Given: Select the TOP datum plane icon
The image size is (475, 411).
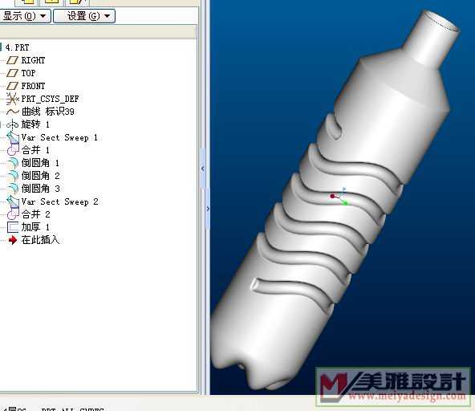Looking at the screenshot, I should click(12, 73).
